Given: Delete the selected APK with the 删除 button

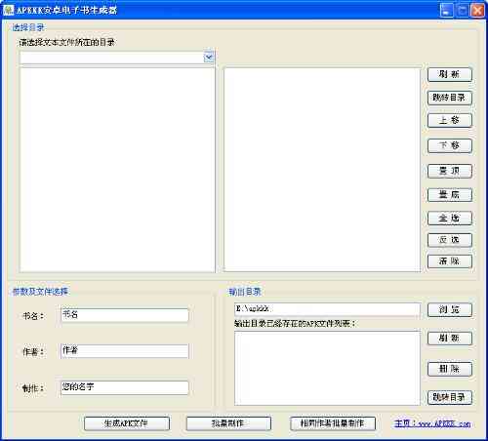Looking at the screenshot, I should click(450, 369).
